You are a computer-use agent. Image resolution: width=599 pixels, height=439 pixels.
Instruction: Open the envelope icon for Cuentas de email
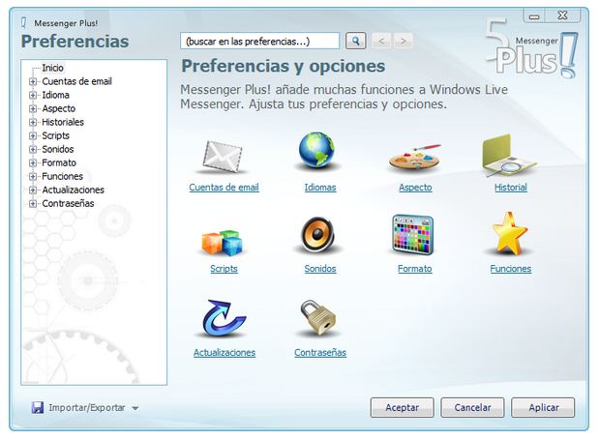pyautogui.click(x=224, y=157)
